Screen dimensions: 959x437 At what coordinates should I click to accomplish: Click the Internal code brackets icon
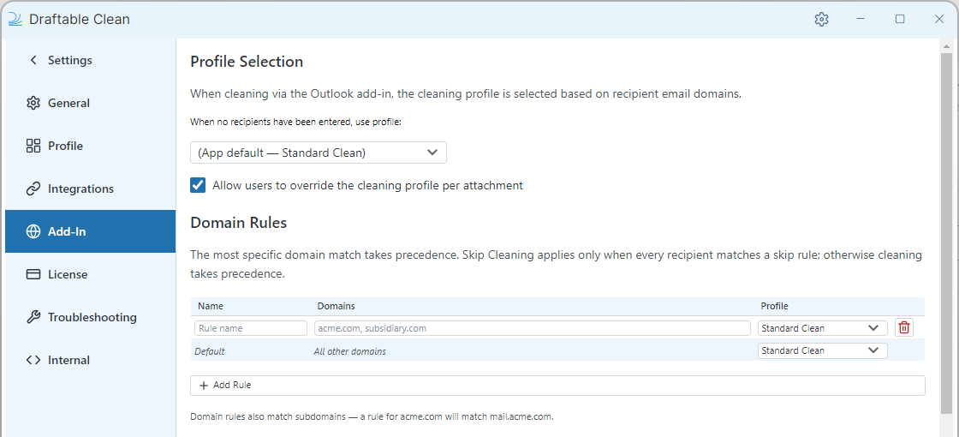(x=33, y=360)
